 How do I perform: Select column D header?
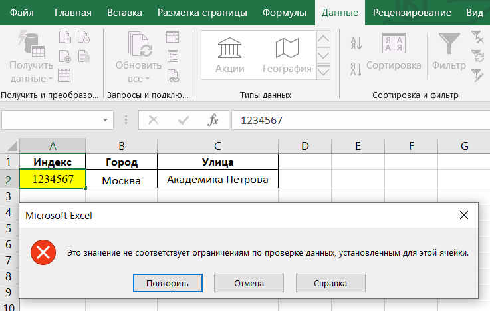point(305,146)
